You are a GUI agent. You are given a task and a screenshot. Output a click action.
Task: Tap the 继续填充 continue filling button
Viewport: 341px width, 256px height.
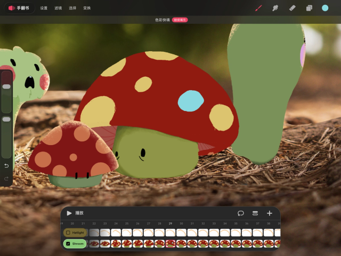[x=180, y=20]
